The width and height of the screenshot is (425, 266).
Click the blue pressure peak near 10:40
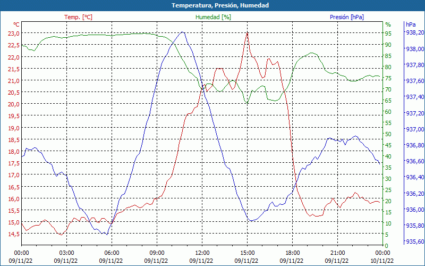click(x=182, y=32)
